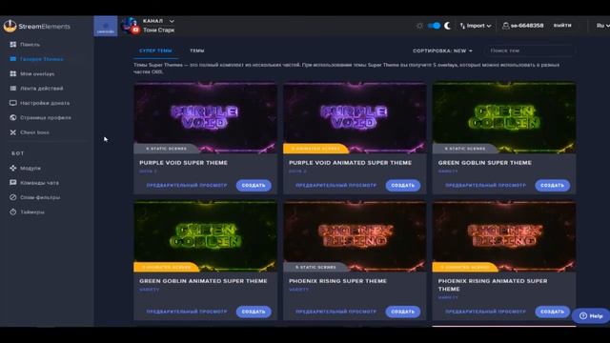Open bot Модули icon

coord(13,168)
